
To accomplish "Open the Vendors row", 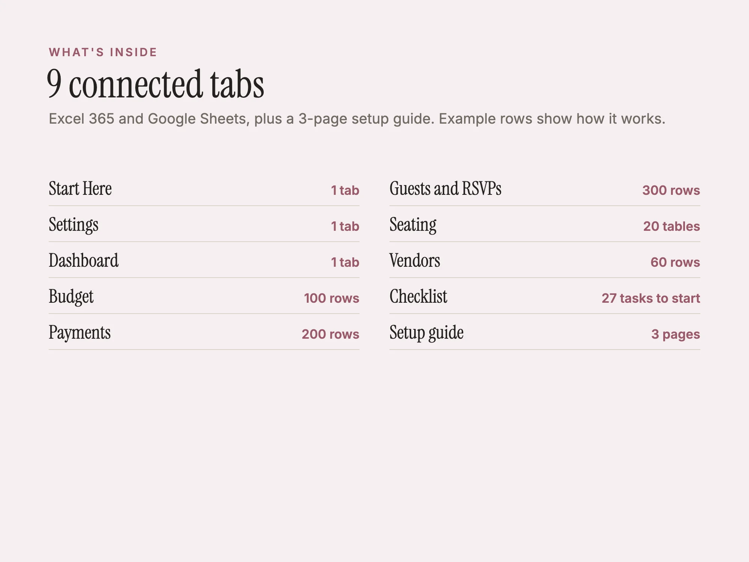I will coord(545,260).
